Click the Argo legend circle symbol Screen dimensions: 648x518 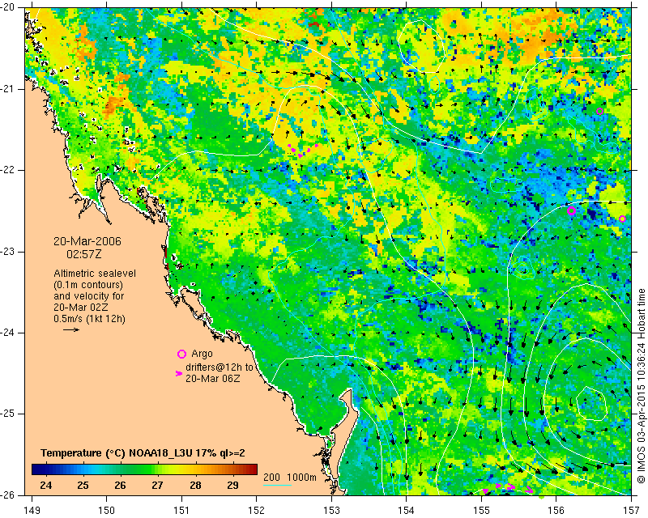pyautogui.click(x=181, y=354)
